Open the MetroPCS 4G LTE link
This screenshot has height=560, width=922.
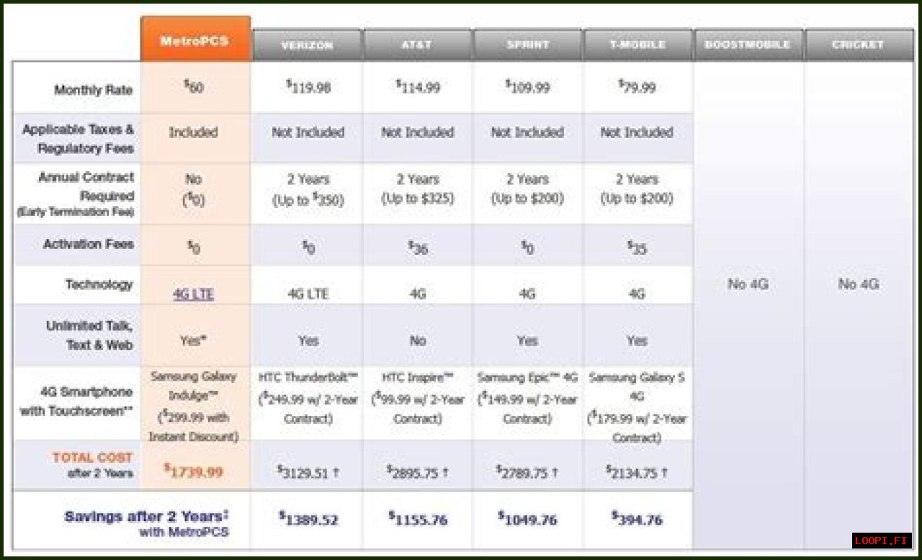(x=193, y=294)
